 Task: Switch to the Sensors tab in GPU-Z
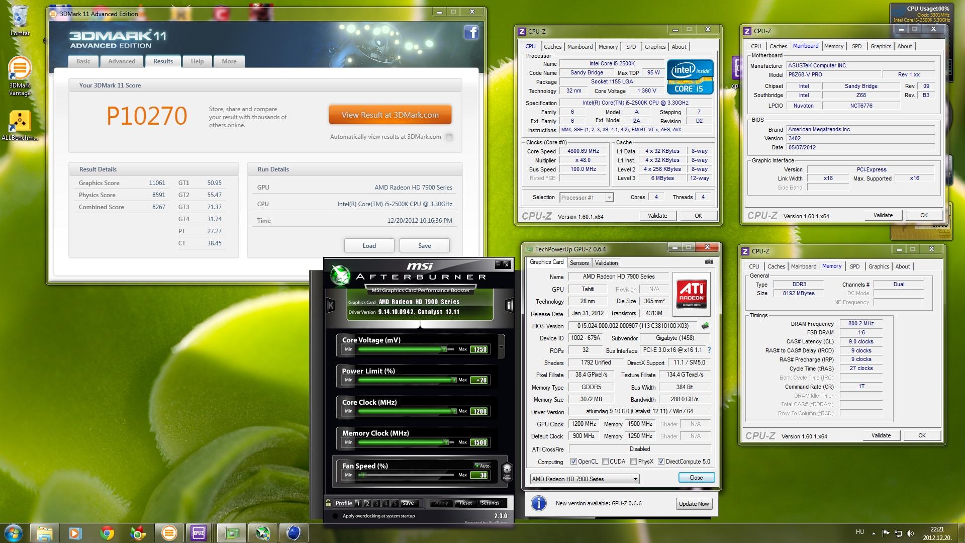pyautogui.click(x=579, y=263)
